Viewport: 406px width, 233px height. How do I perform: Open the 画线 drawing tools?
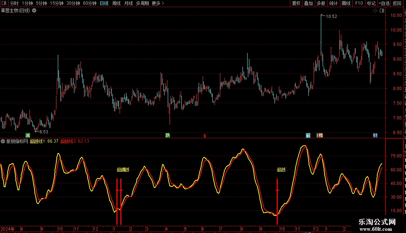(x=346, y=3)
